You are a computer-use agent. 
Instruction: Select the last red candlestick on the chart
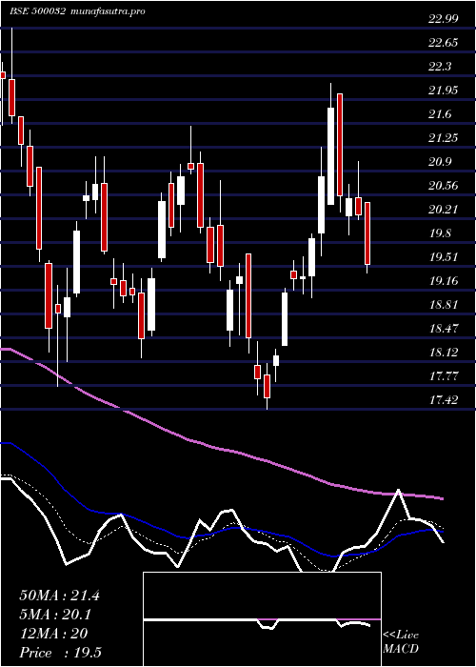coord(367,233)
